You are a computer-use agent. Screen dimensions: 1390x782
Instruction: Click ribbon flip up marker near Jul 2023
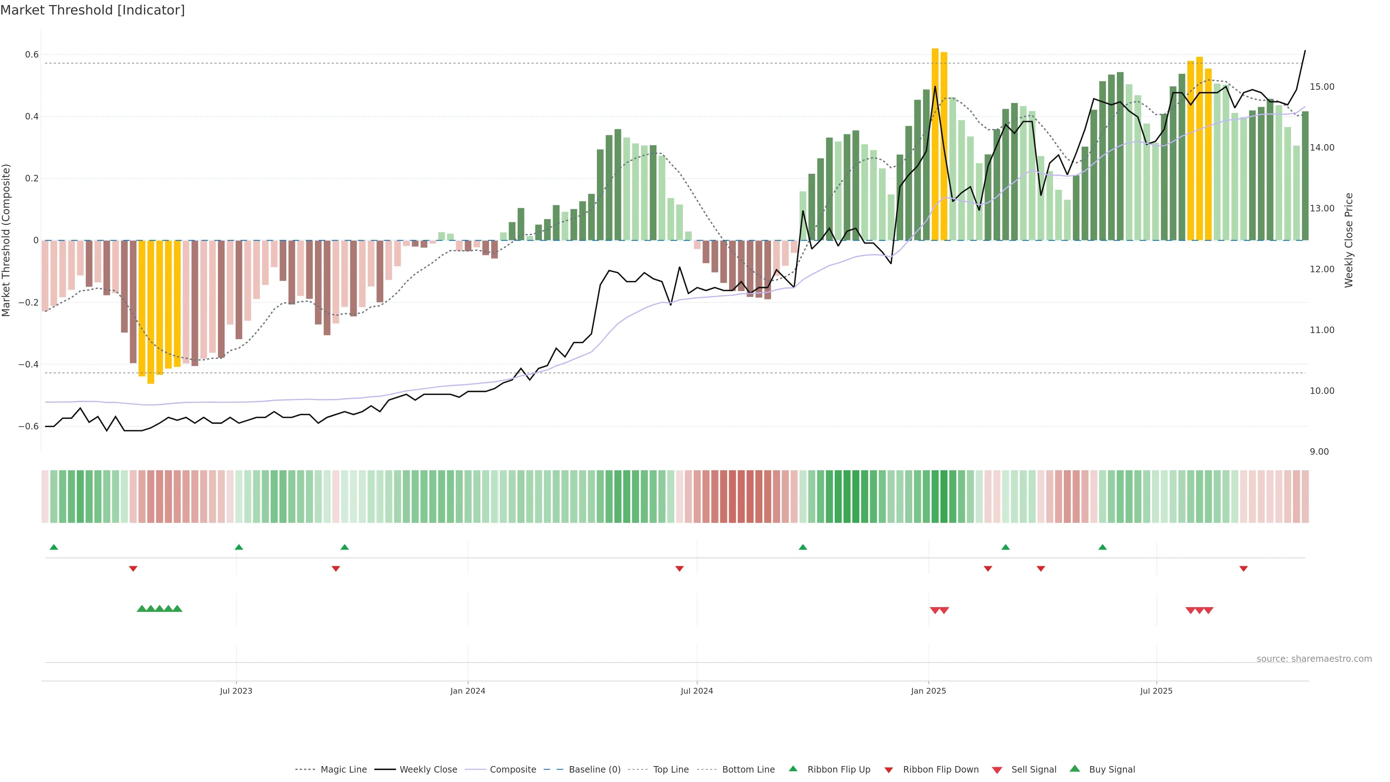pos(239,547)
